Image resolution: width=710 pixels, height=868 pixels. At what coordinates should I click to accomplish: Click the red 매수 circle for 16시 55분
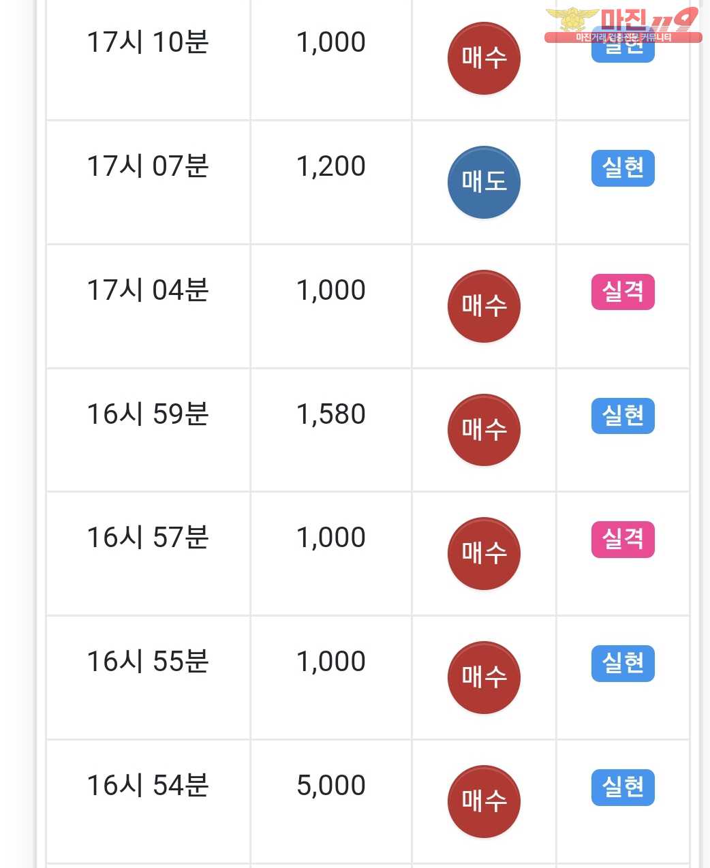click(x=484, y=678)
